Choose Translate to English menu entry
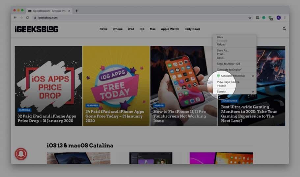 234,70
